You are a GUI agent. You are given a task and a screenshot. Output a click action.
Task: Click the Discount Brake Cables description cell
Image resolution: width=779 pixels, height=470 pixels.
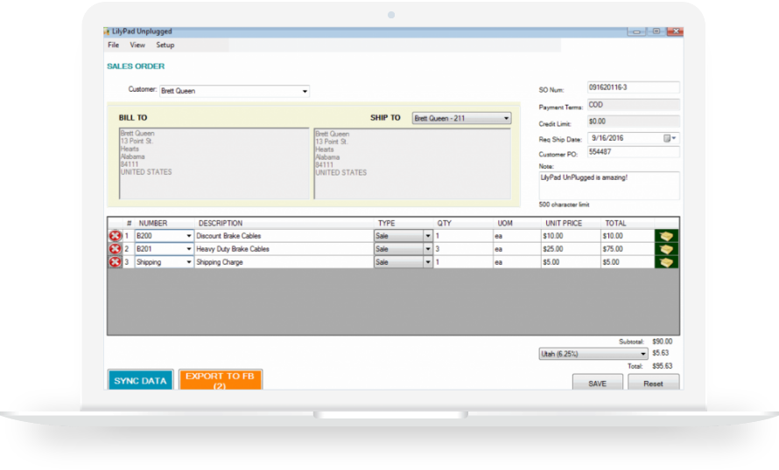pyautogui.click(x=284, y=236)
